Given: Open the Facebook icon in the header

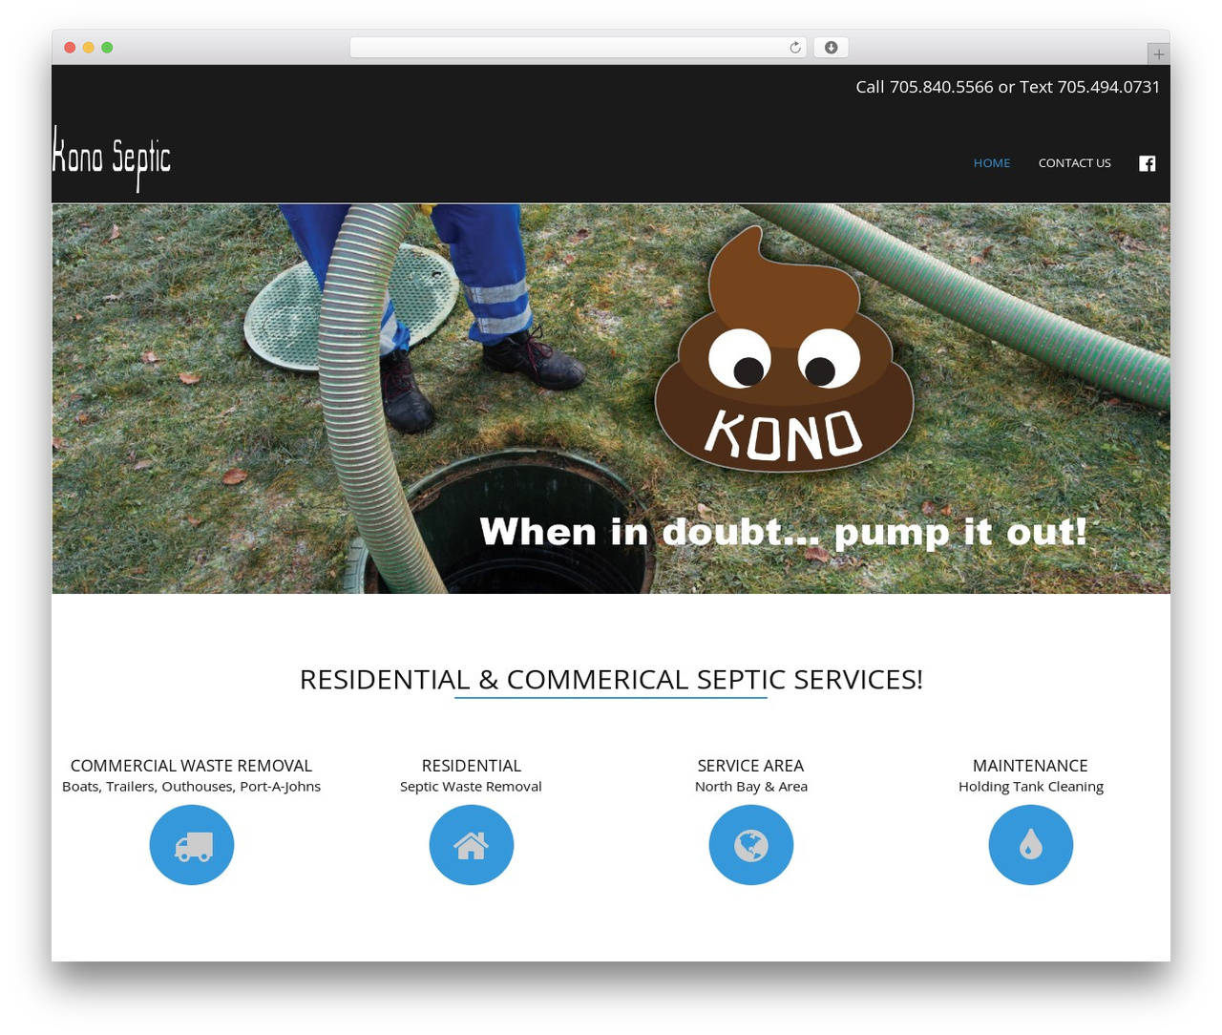Looking at the screenshot, I should (x=1148, y=163).
